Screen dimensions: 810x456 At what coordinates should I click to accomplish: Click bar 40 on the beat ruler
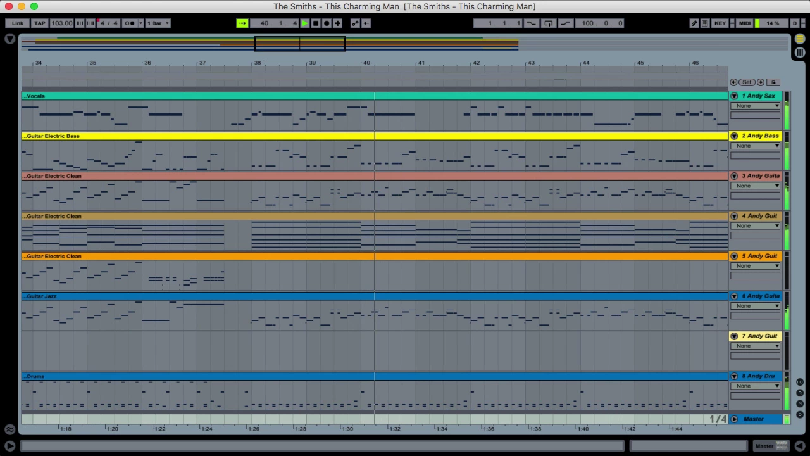pyautogui.click(x=366, y=63)
